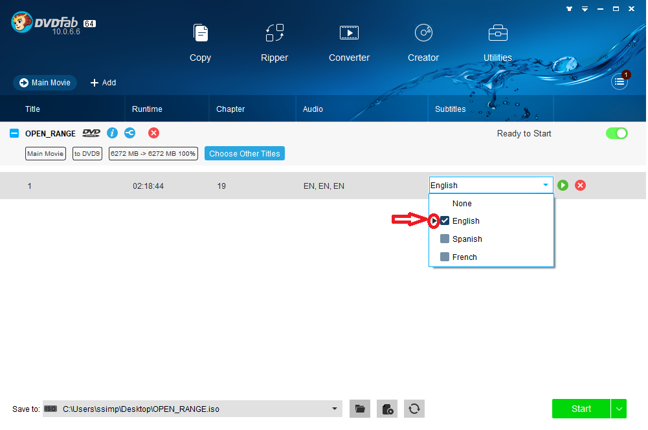Click the ISO image file output icon
The height and width of the screenshot is (430, 648).
coord(387,409)
